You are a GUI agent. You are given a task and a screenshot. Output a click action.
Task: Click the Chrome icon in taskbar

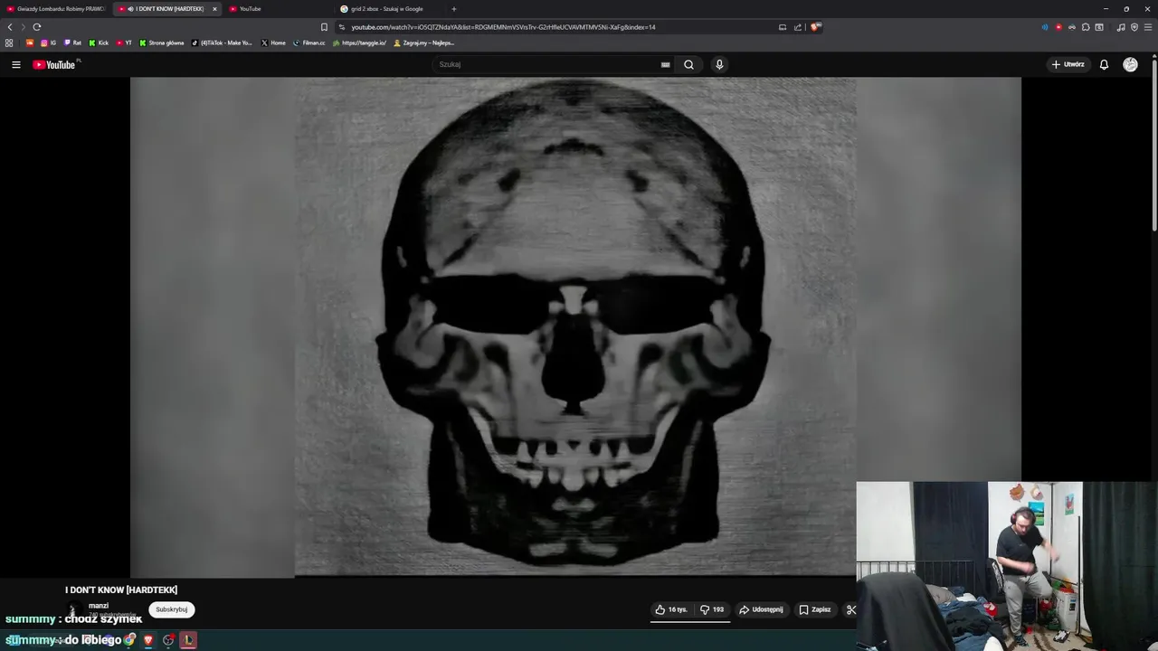pos(129,640)
